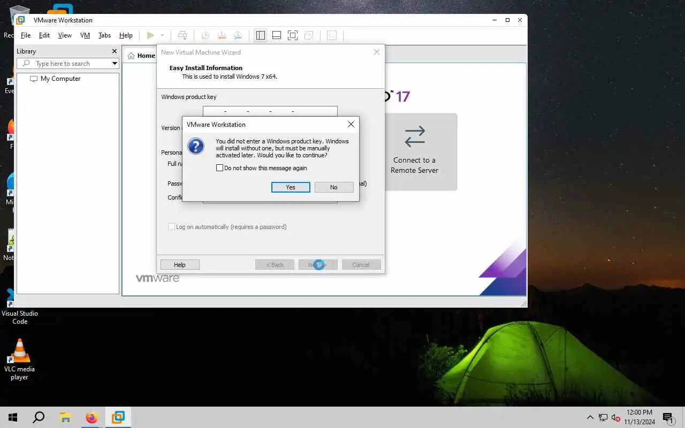Open the Edit menu
685x428 pixels.
coord(44,35)
